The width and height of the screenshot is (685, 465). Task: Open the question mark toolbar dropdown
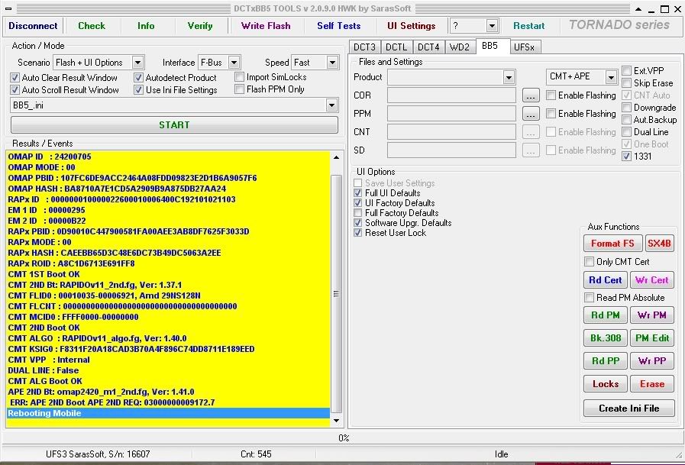point(492,26)
